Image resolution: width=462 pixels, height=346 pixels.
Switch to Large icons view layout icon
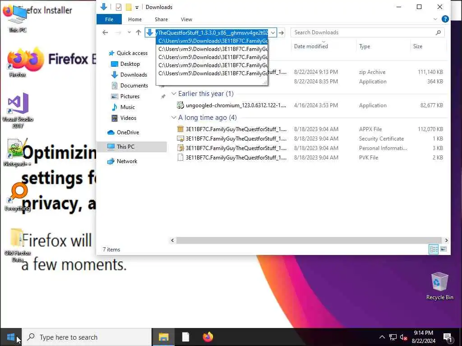pos(444,249)
